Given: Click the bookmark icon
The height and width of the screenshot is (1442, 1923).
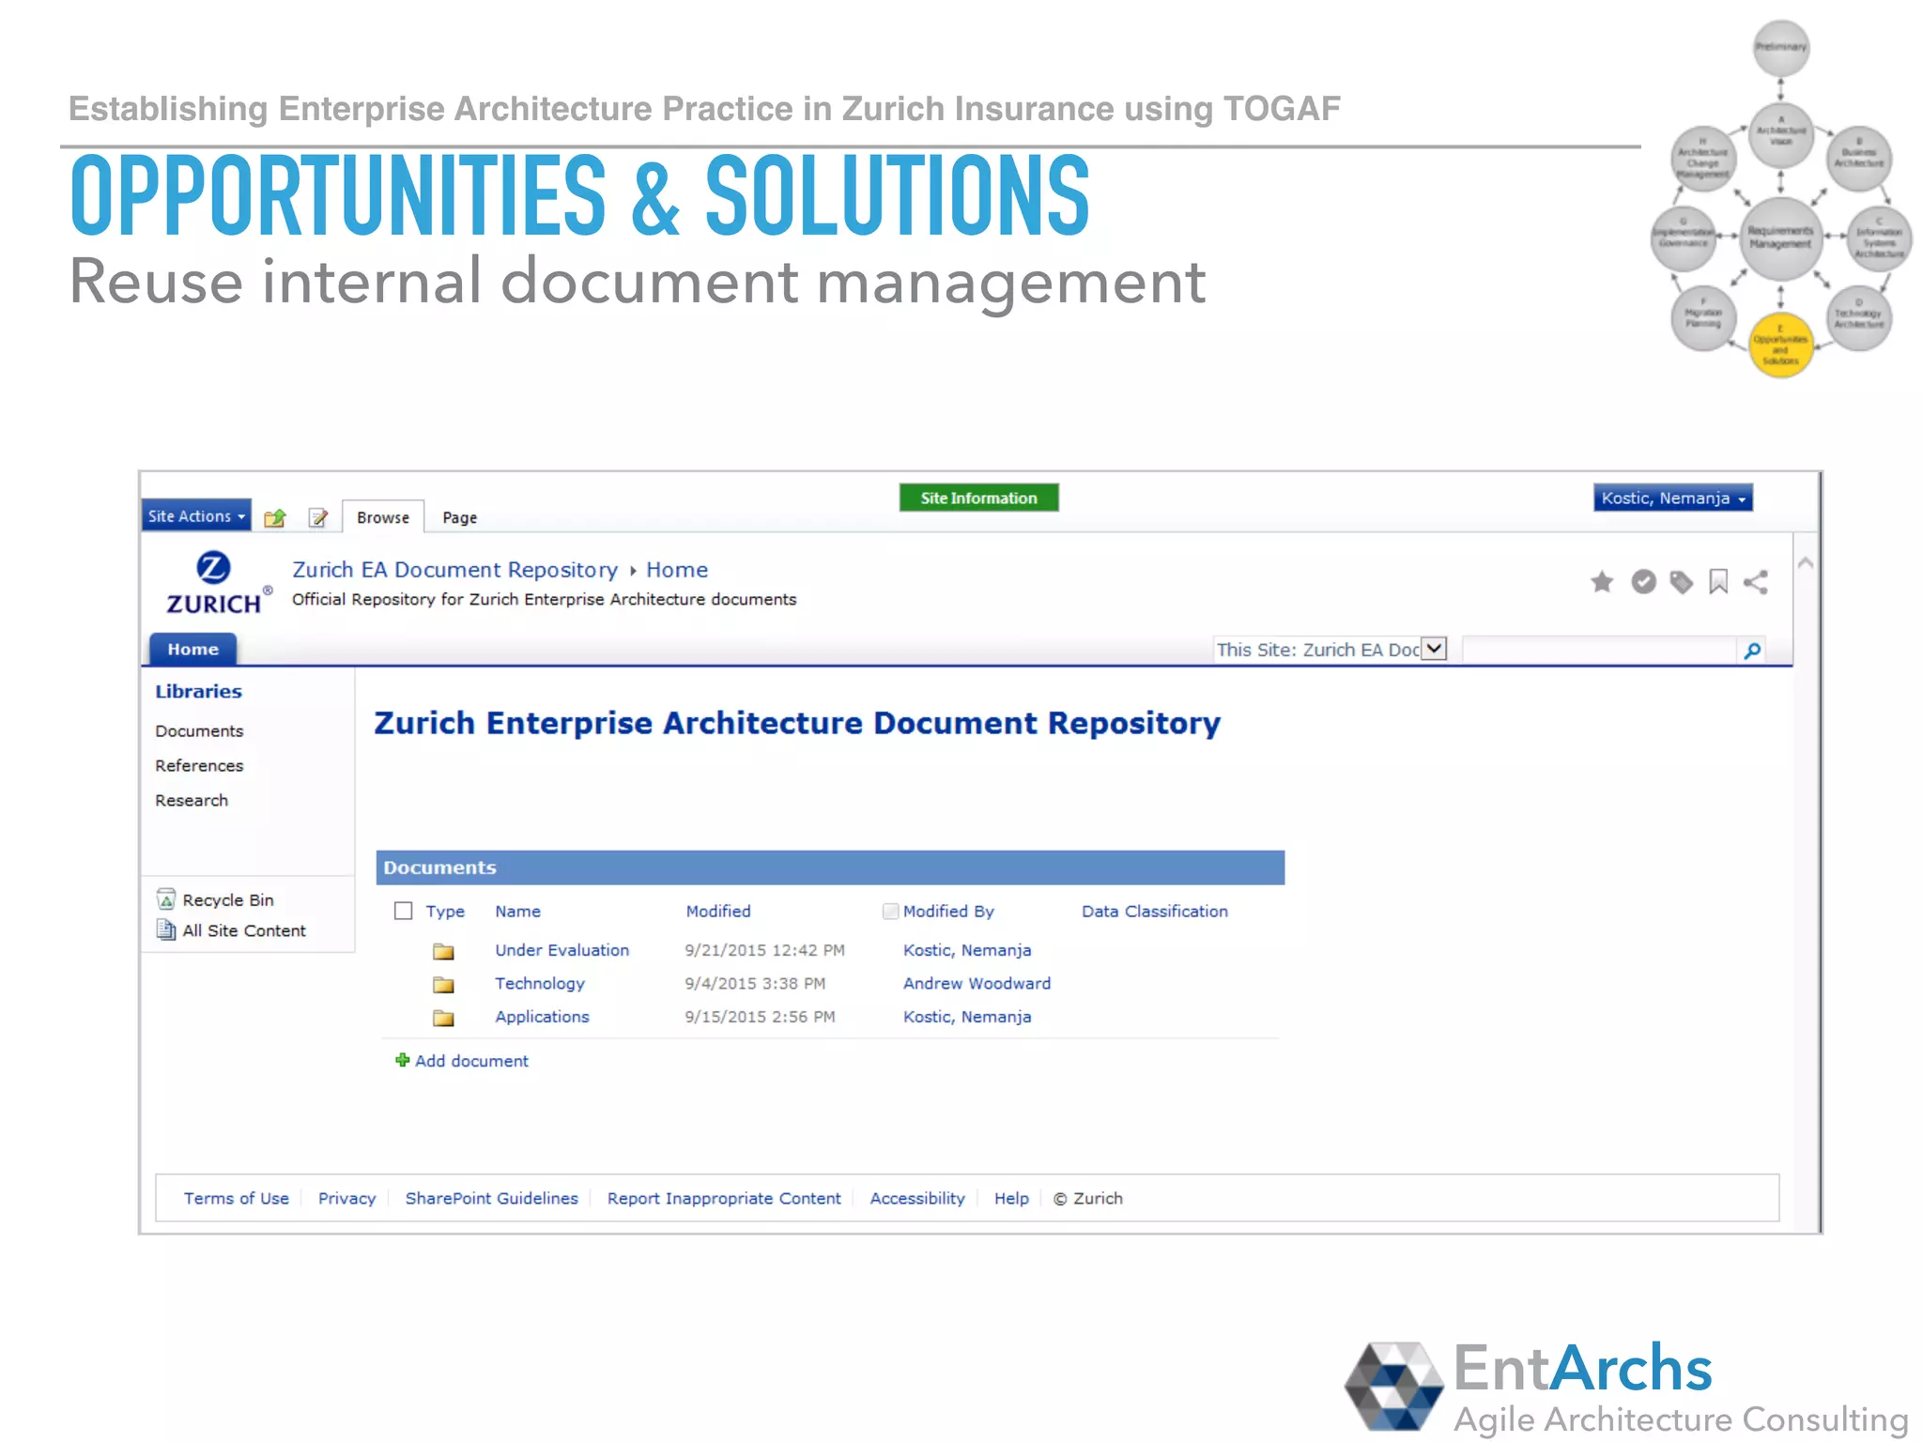Looking at the screenshot, I should point(1718,583).
